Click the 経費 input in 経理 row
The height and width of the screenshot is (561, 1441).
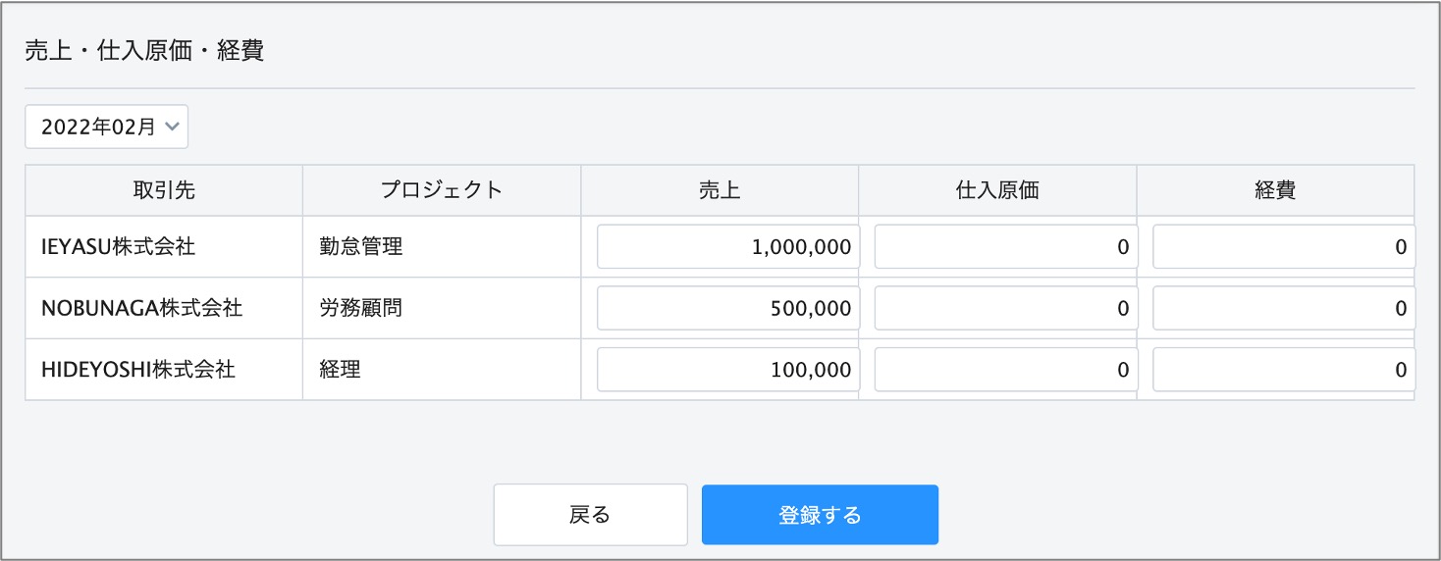[1284, 370]
